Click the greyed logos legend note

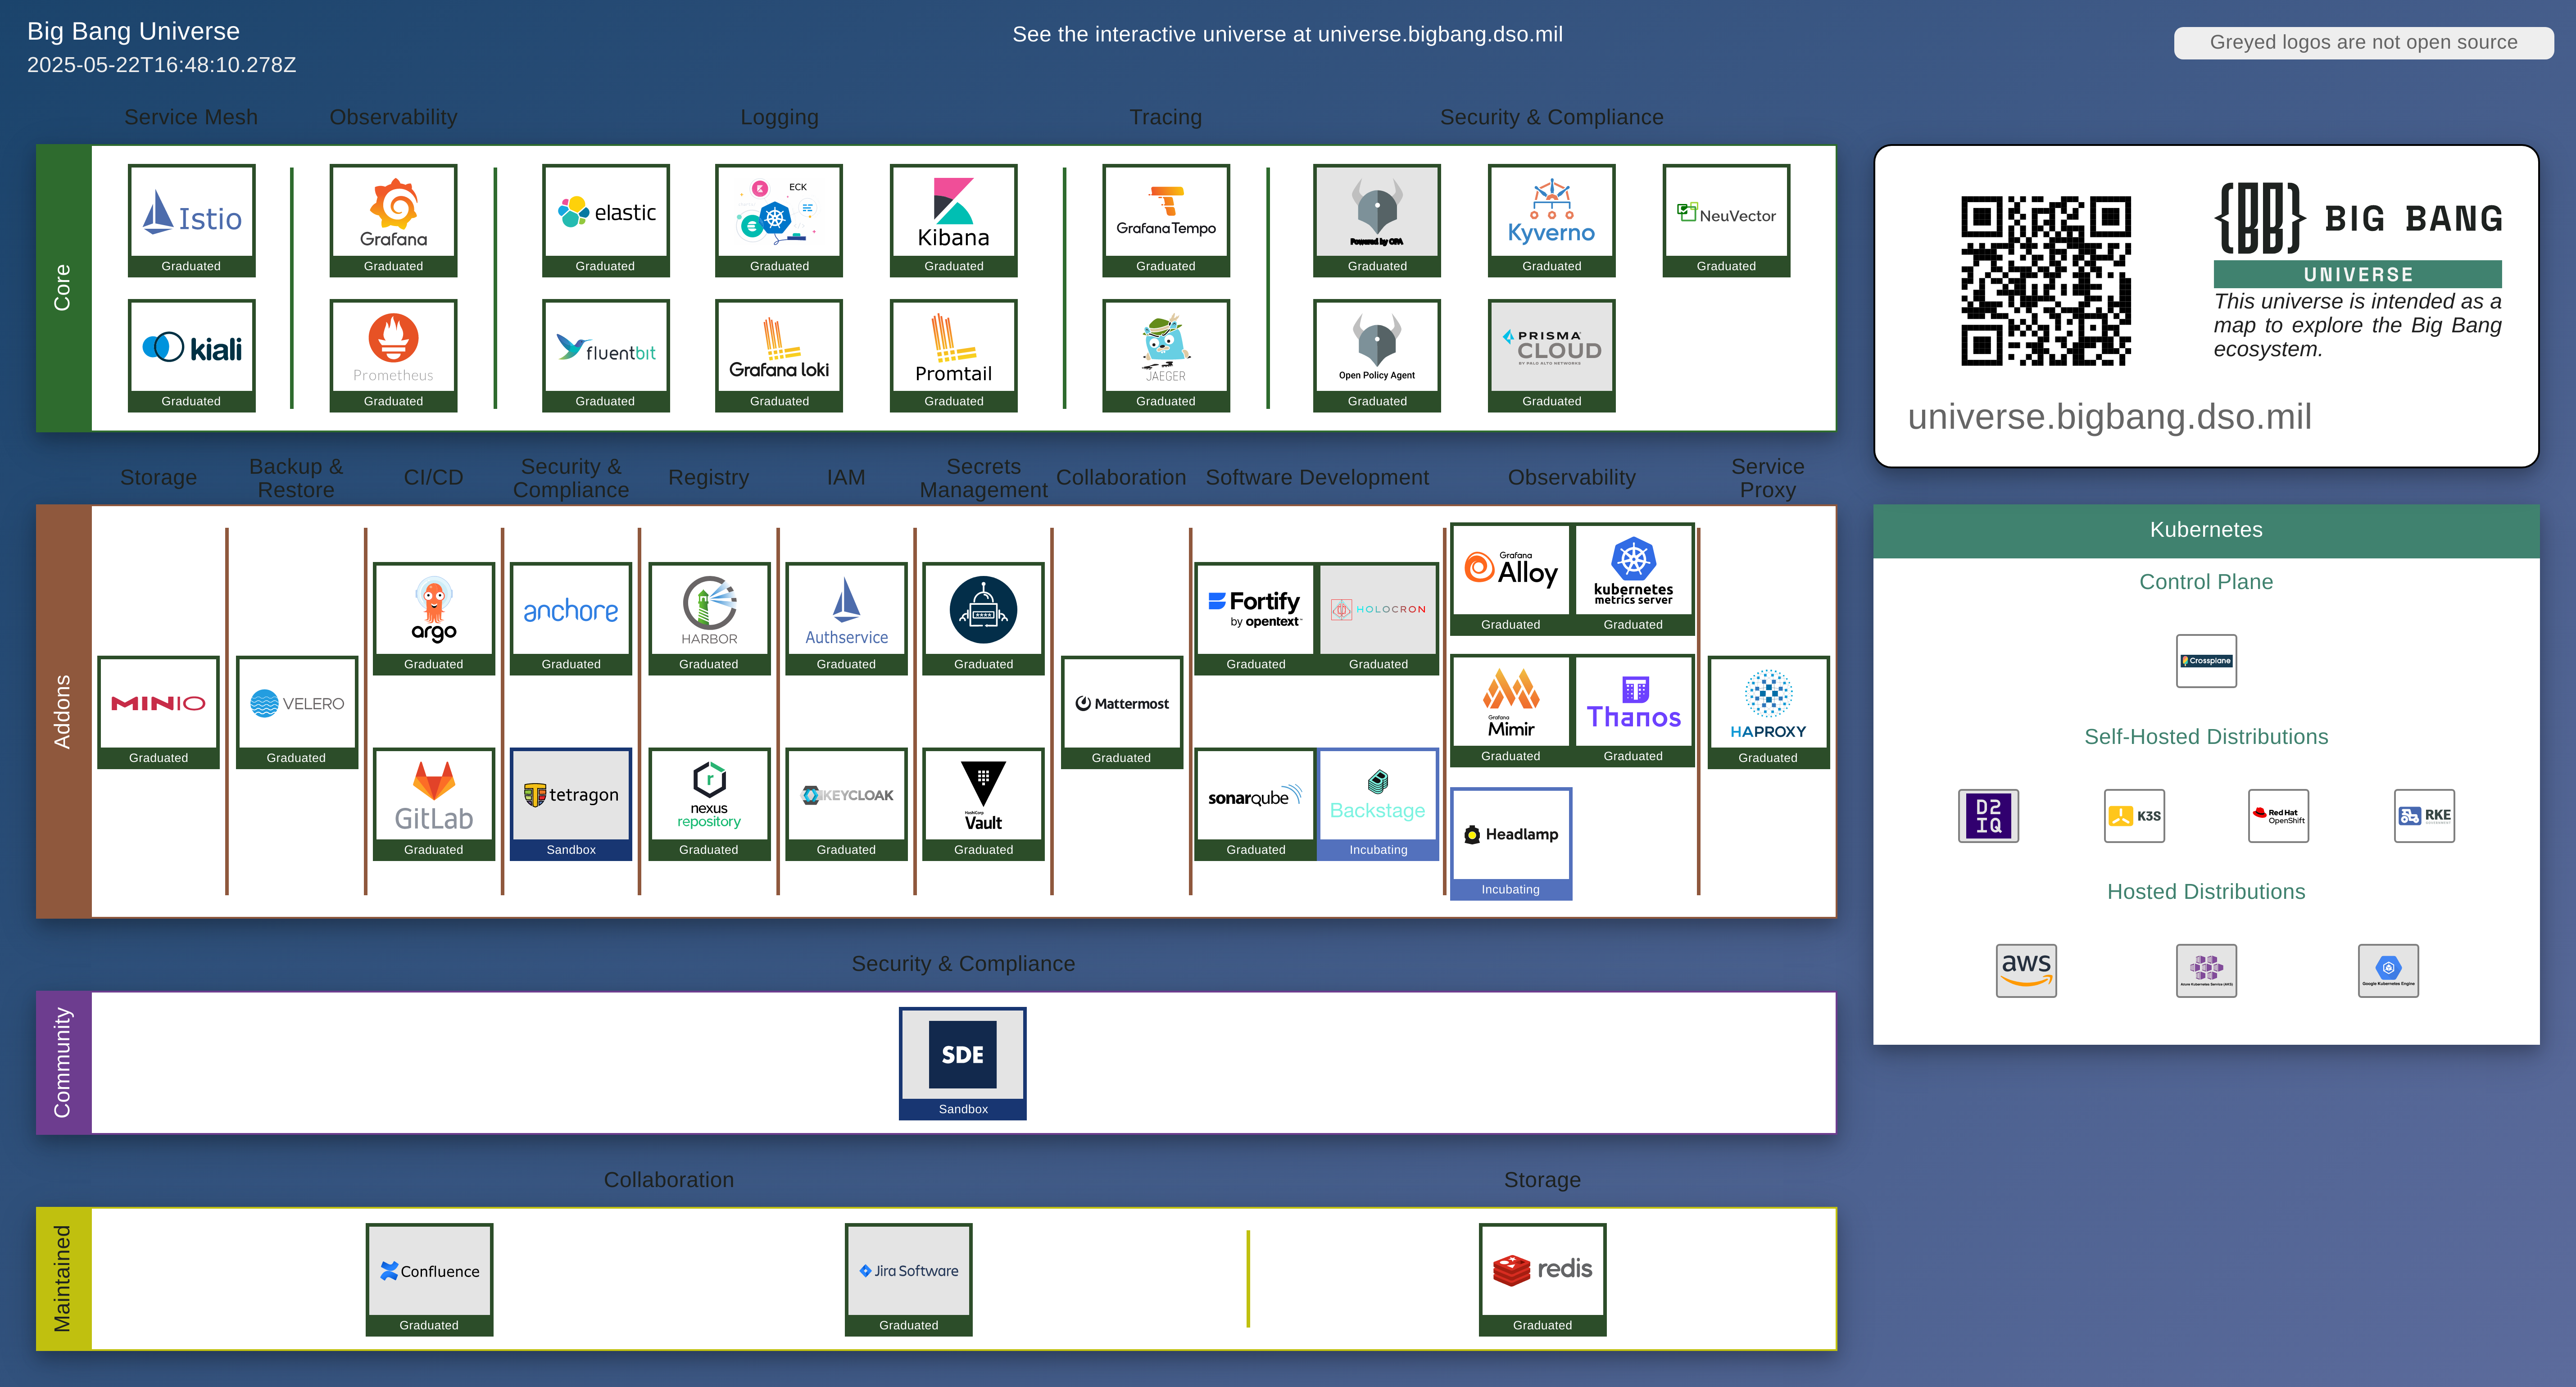(2363, 42)
